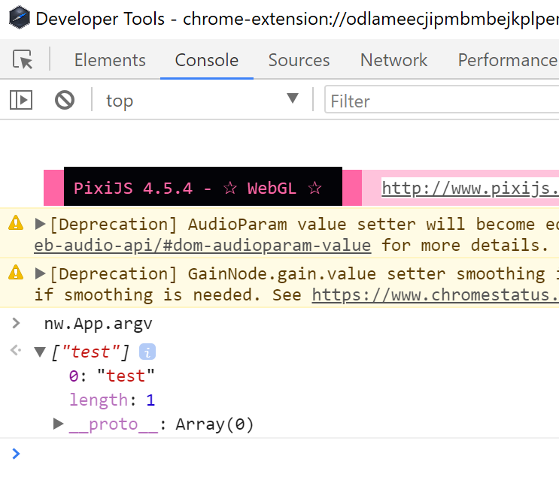Image resolution: width=559 pixels, height=480 pixels.
Task: Open the Performance tab
Action: tap(508, 60)
